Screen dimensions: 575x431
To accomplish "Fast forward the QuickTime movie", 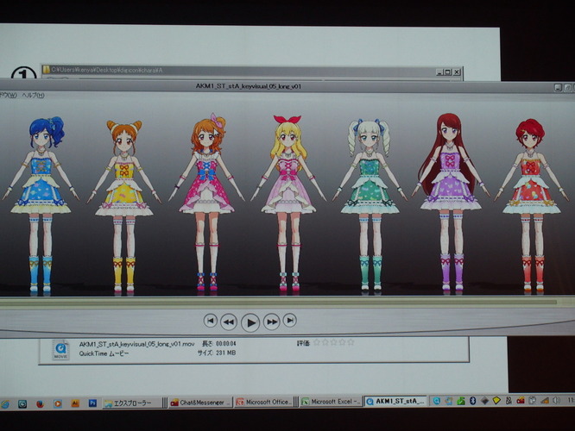I will pyautogui.click(x=272, y=322).
